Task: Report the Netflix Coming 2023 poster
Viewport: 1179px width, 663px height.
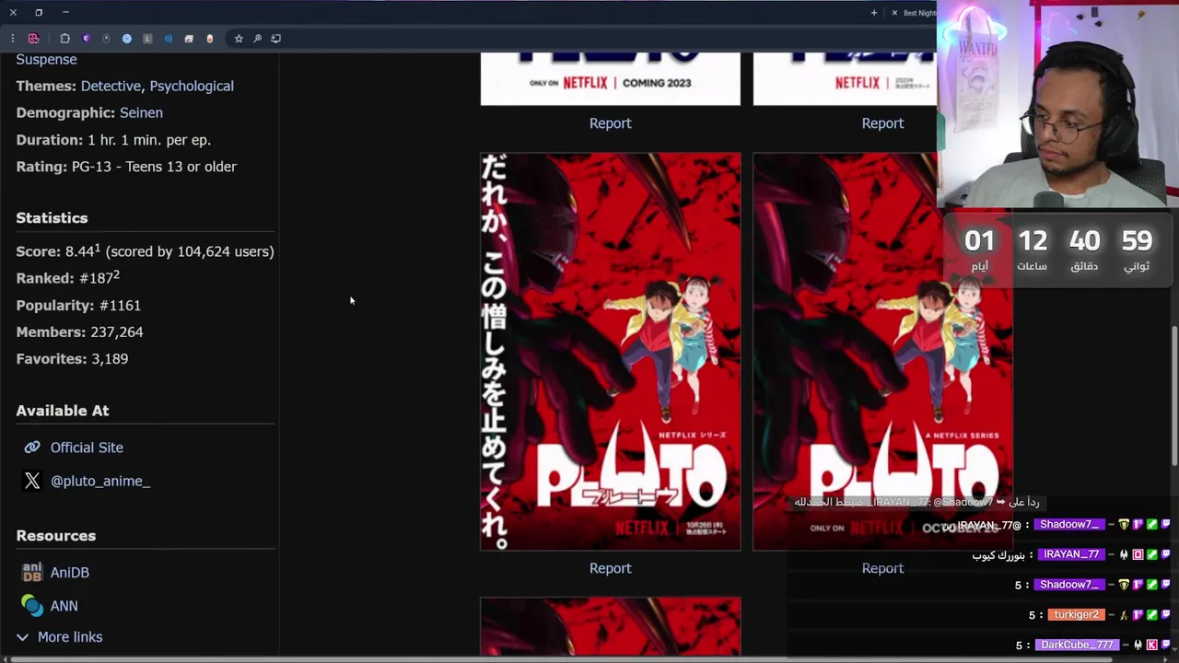Action: pos(610,122)
